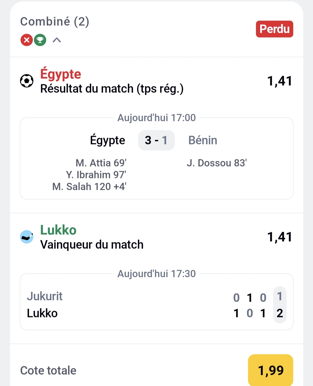
Task: Click the M. Salah 120 +4' goal entry
Action: click(89, 187)
